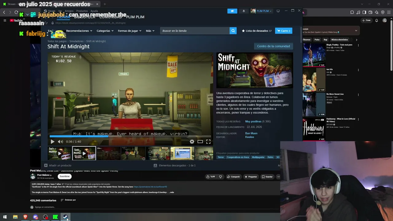Click the Brave extensions puzzle icon
393x221 pixels.
(352, 12)
